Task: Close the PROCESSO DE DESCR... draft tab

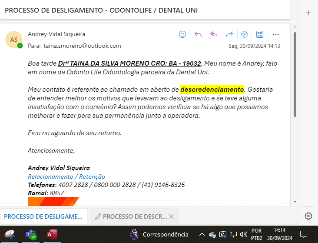Action: pos(171,216)
